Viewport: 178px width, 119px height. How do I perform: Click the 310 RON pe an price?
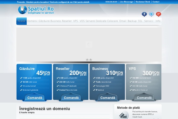[x=115, y=73]
